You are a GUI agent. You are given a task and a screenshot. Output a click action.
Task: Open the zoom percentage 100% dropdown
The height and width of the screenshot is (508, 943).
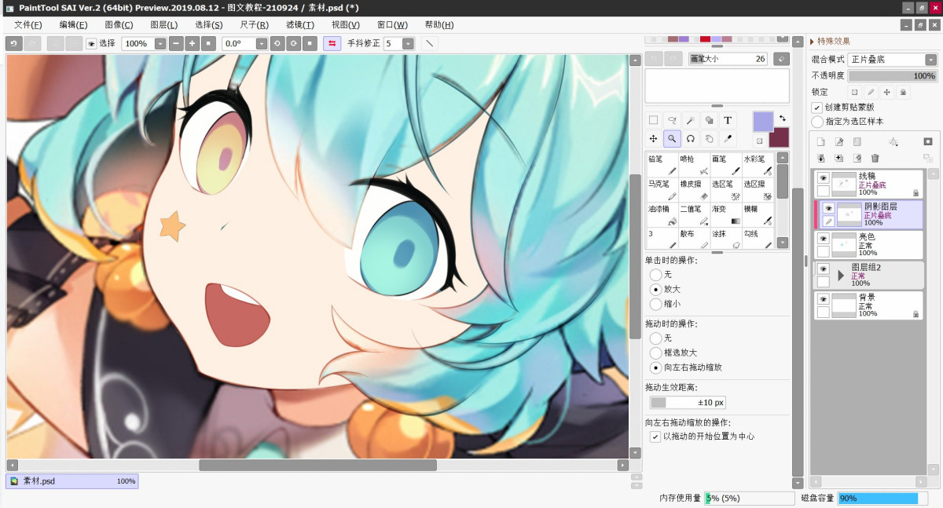click(160, 44)
